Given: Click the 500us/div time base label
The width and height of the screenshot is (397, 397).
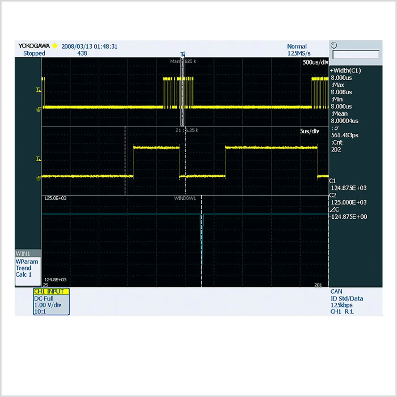Looking at the screenshot, I should tap(315, 62).
